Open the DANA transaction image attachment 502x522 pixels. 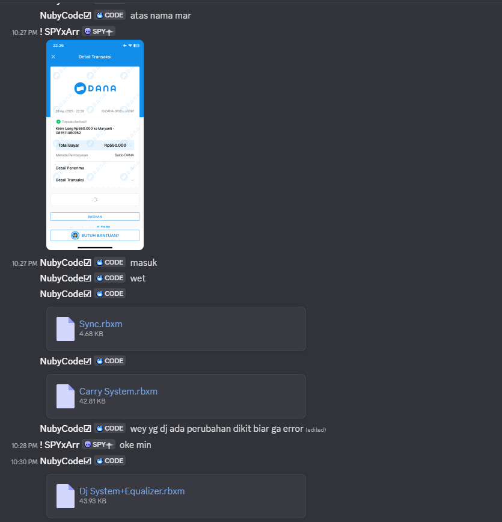pos(95,145)
